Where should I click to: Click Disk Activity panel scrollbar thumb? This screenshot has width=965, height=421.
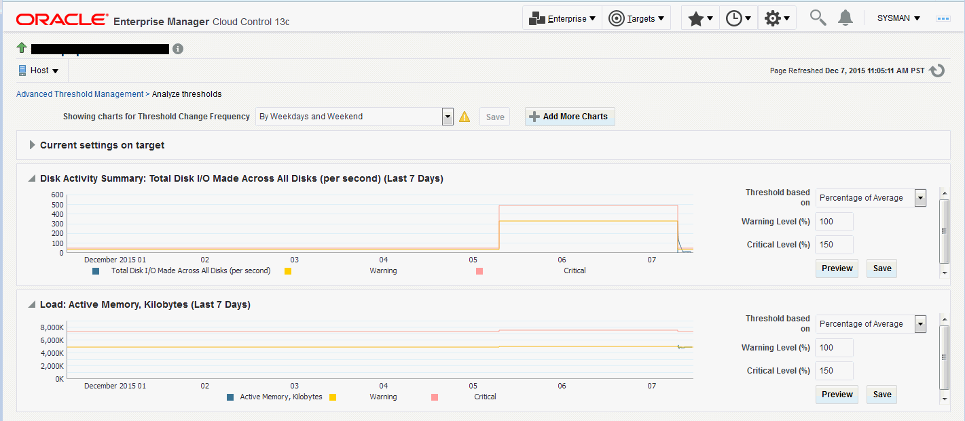[944, 230]
